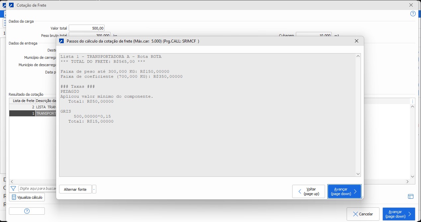The height and width of the screenshot is (222, 421).
Task: Focus the Digite aqui para buscar field
Action: coord(37,188)
